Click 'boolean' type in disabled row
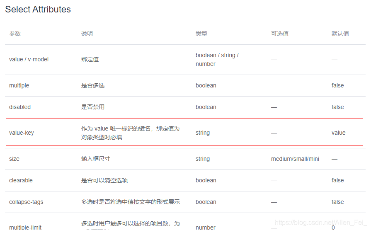The width and height of the screenshot is (371, 230). (206, 107)
